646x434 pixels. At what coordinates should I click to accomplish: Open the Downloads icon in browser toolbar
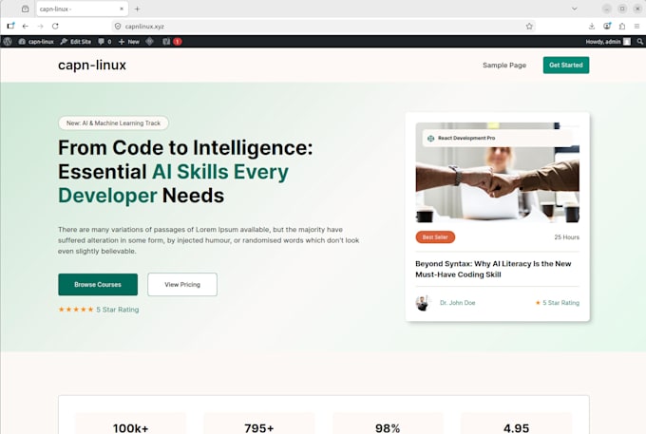(592, 26)
